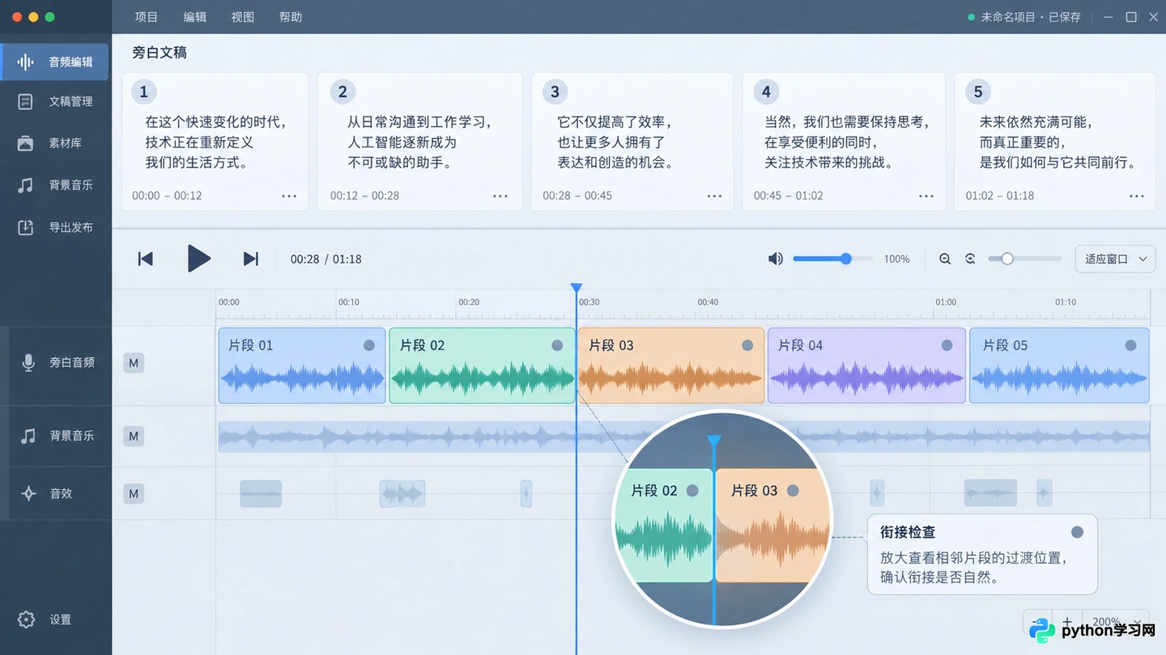1166x655 pixels.
Task: Toggle status dot on 片段 05 clip
Action: point(1130,345)
